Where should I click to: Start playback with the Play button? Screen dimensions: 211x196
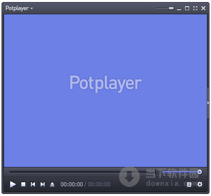pos(13,184)
